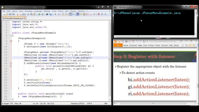
Task: Click the Paste clipboard icon in Notepad++
Action: click(x=35, y=14)
